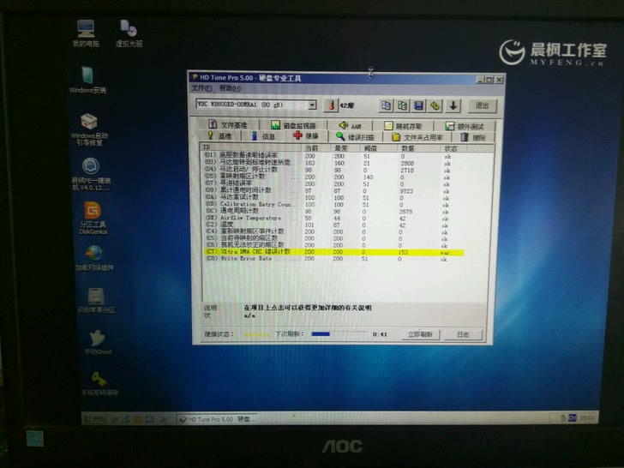Click the yellow tag options icon
Image resolution: width=624 pixels, height=468 pixels.
pyautogui.click(x=435, y=105)
